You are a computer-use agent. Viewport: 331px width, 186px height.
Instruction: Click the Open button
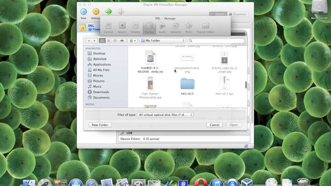point(234,125)
